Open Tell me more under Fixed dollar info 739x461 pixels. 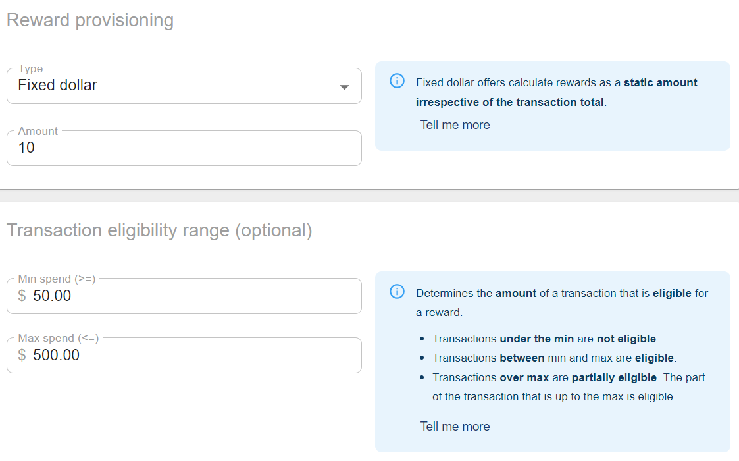pyautogui.click(x=455, y=125)
